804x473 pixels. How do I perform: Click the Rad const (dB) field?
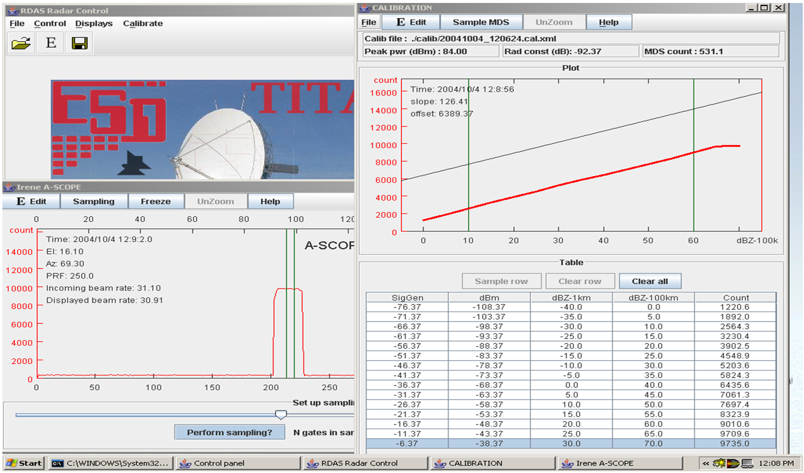click(x=570, y=51)
